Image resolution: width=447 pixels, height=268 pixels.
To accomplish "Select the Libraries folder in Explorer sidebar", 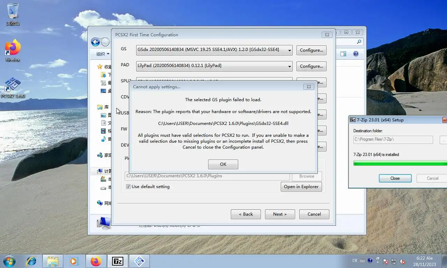I will (x=100, y=107).
